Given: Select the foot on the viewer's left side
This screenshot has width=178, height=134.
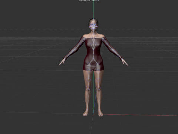Looking at the screenshot, I should [x=86, y=113].
